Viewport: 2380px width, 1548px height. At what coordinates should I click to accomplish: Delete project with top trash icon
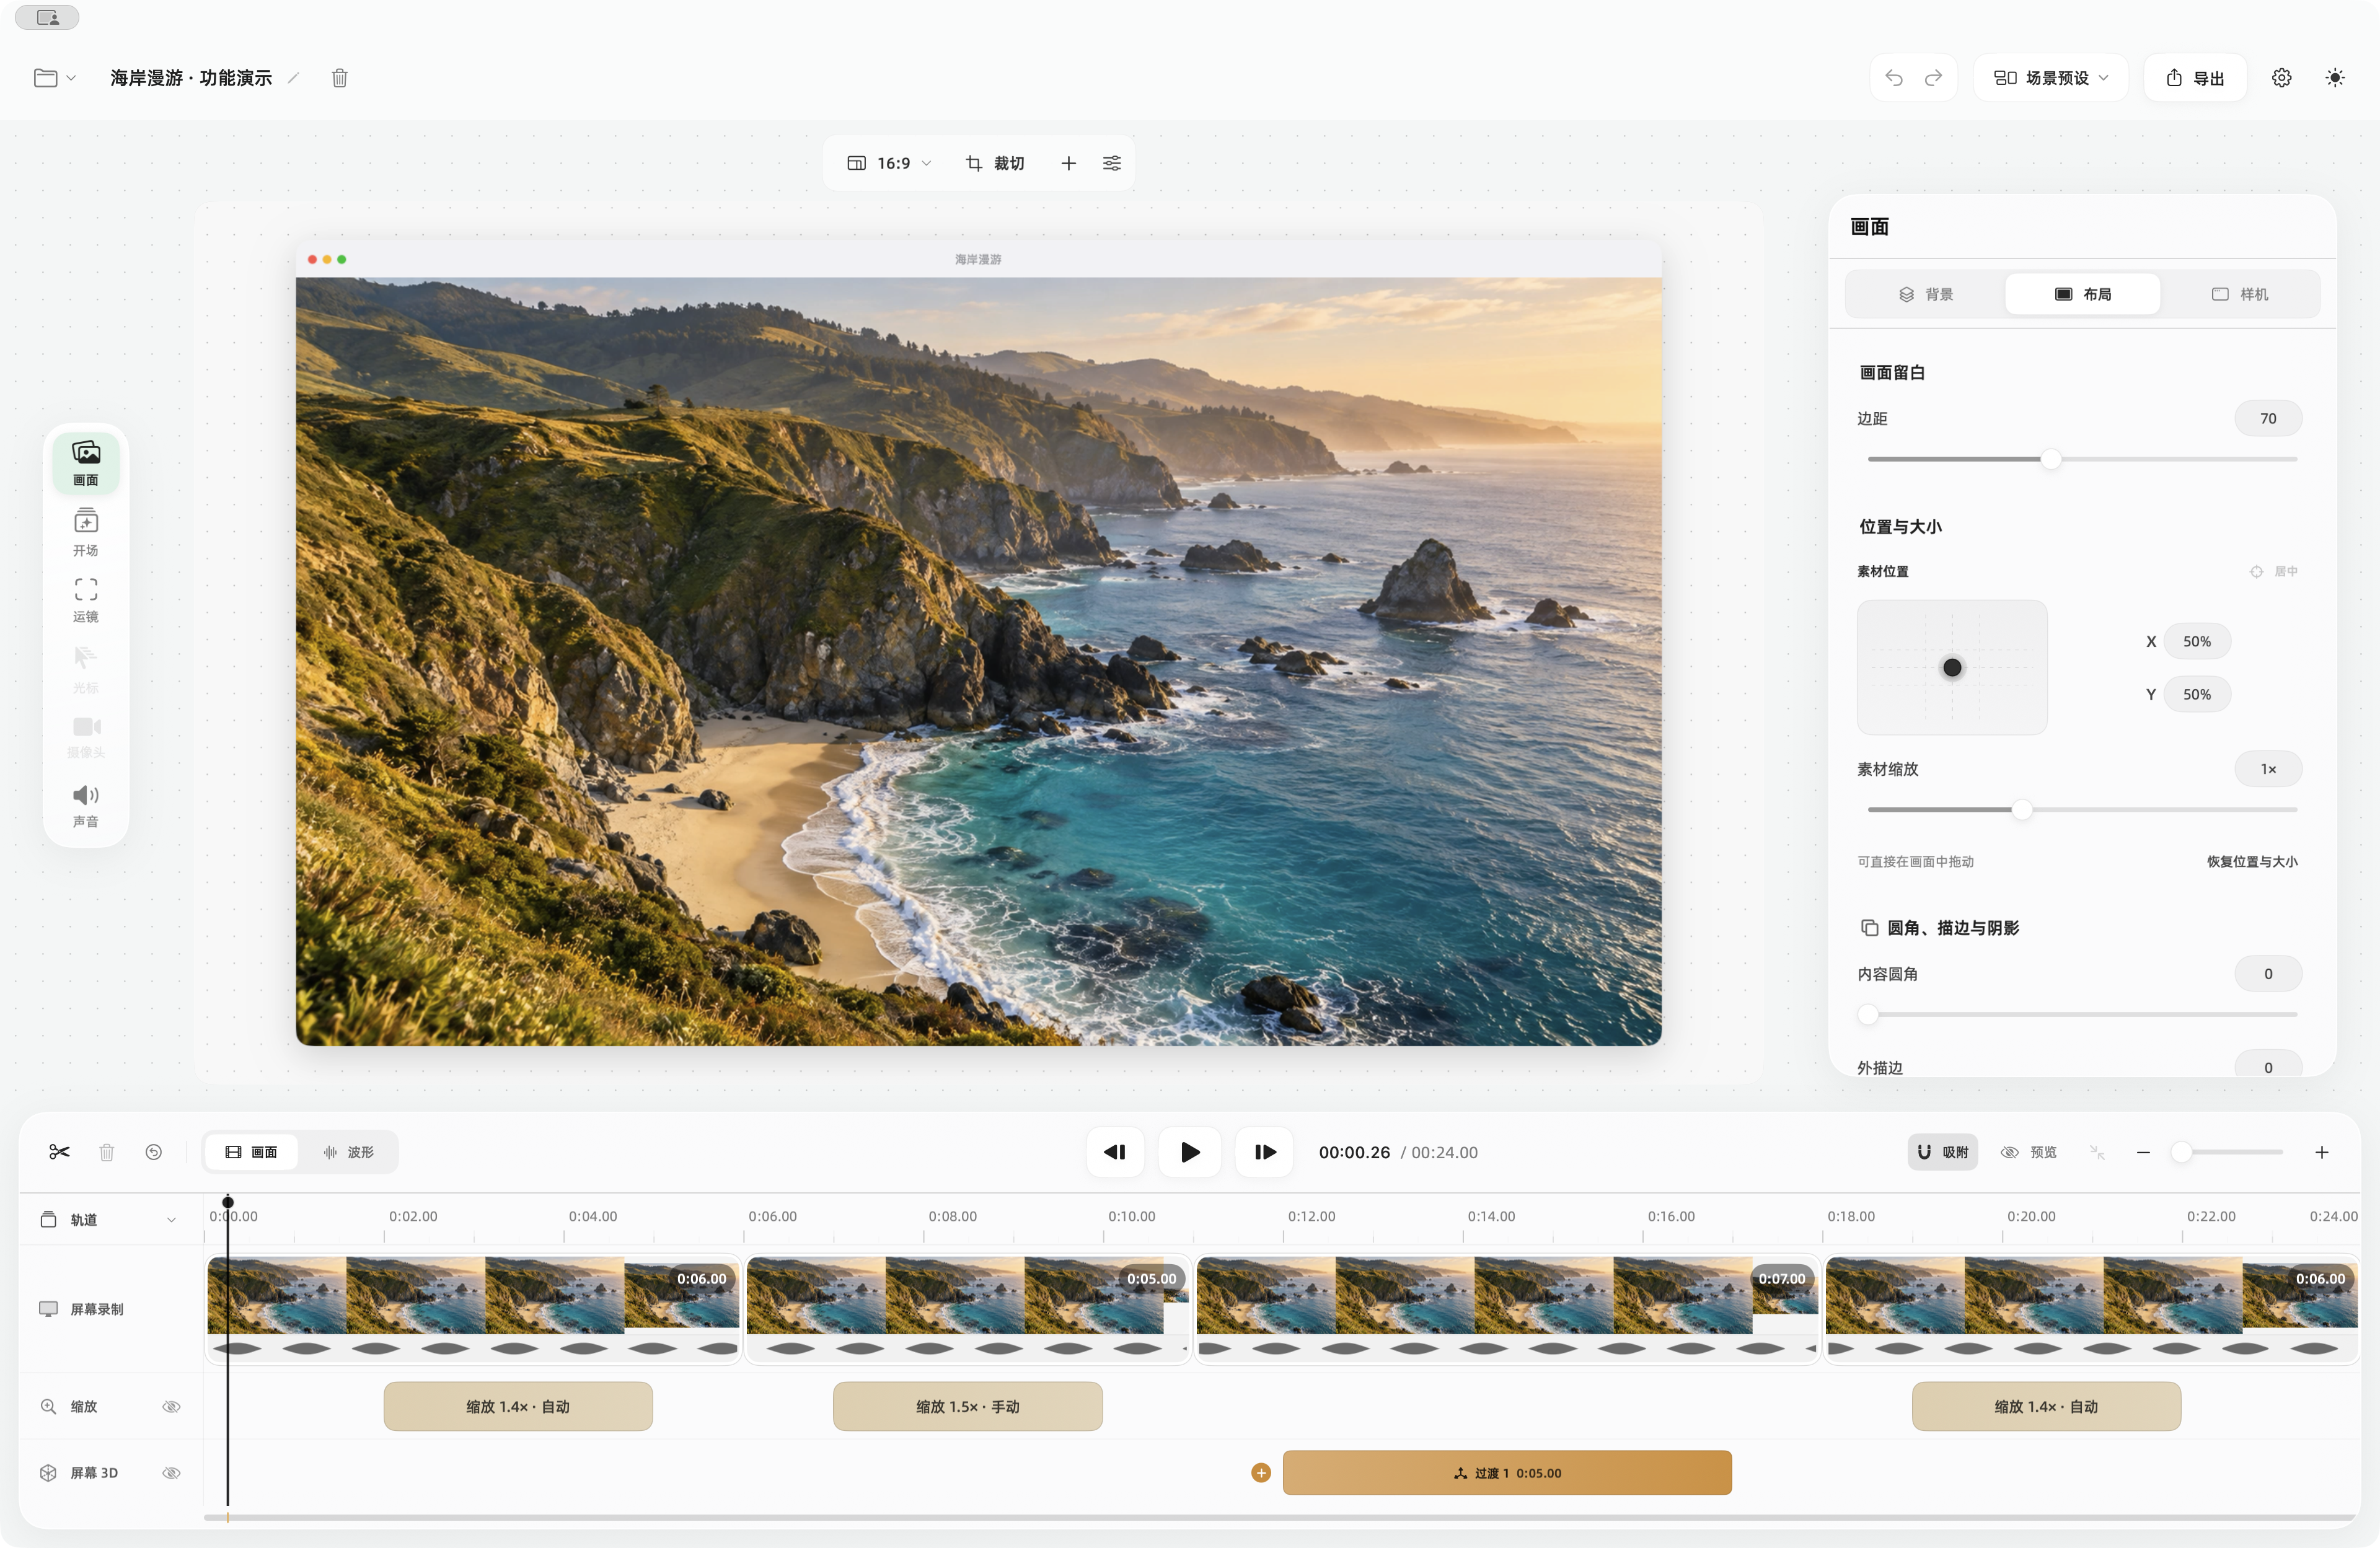click(x=340, y=78)
